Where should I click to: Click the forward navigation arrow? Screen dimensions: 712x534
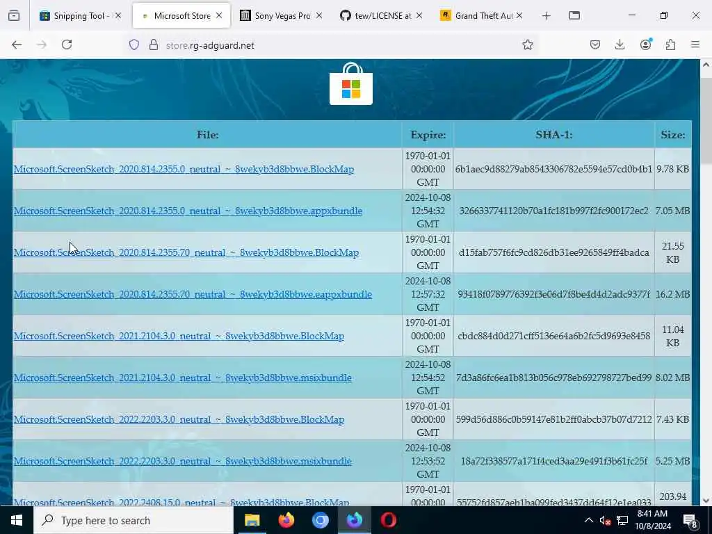coord(42,44)
